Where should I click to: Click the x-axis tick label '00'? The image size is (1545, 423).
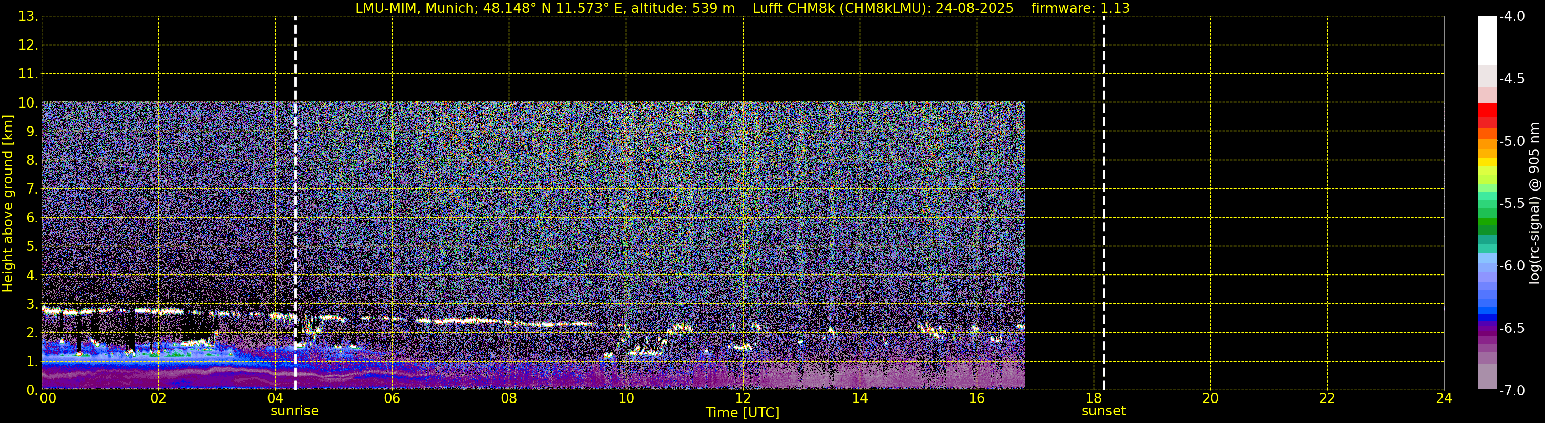tap(47, 398)
